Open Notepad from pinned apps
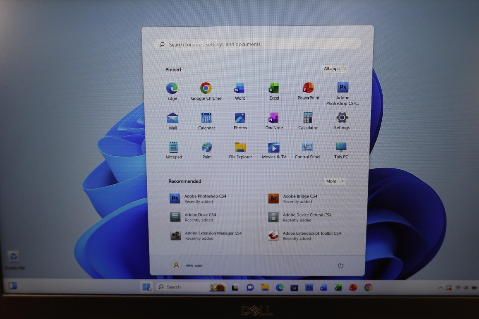 (x=174, y=150)
